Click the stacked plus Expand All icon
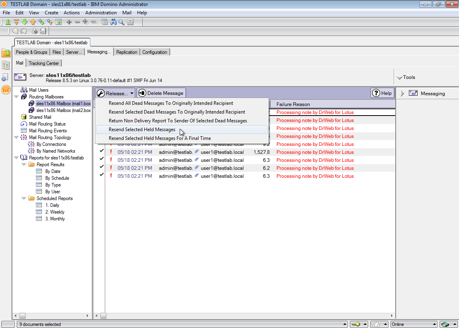 pos(86,22)
